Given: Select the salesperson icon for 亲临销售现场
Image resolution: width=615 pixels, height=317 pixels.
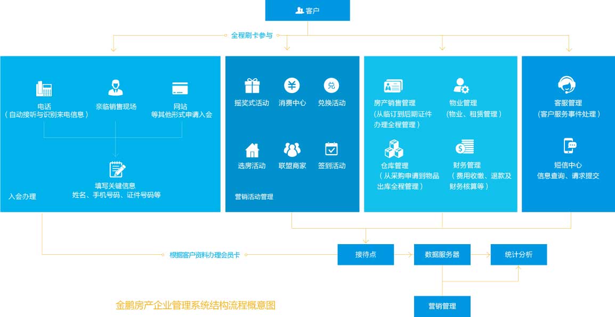Looking at the screenshot, I should 116,88.
